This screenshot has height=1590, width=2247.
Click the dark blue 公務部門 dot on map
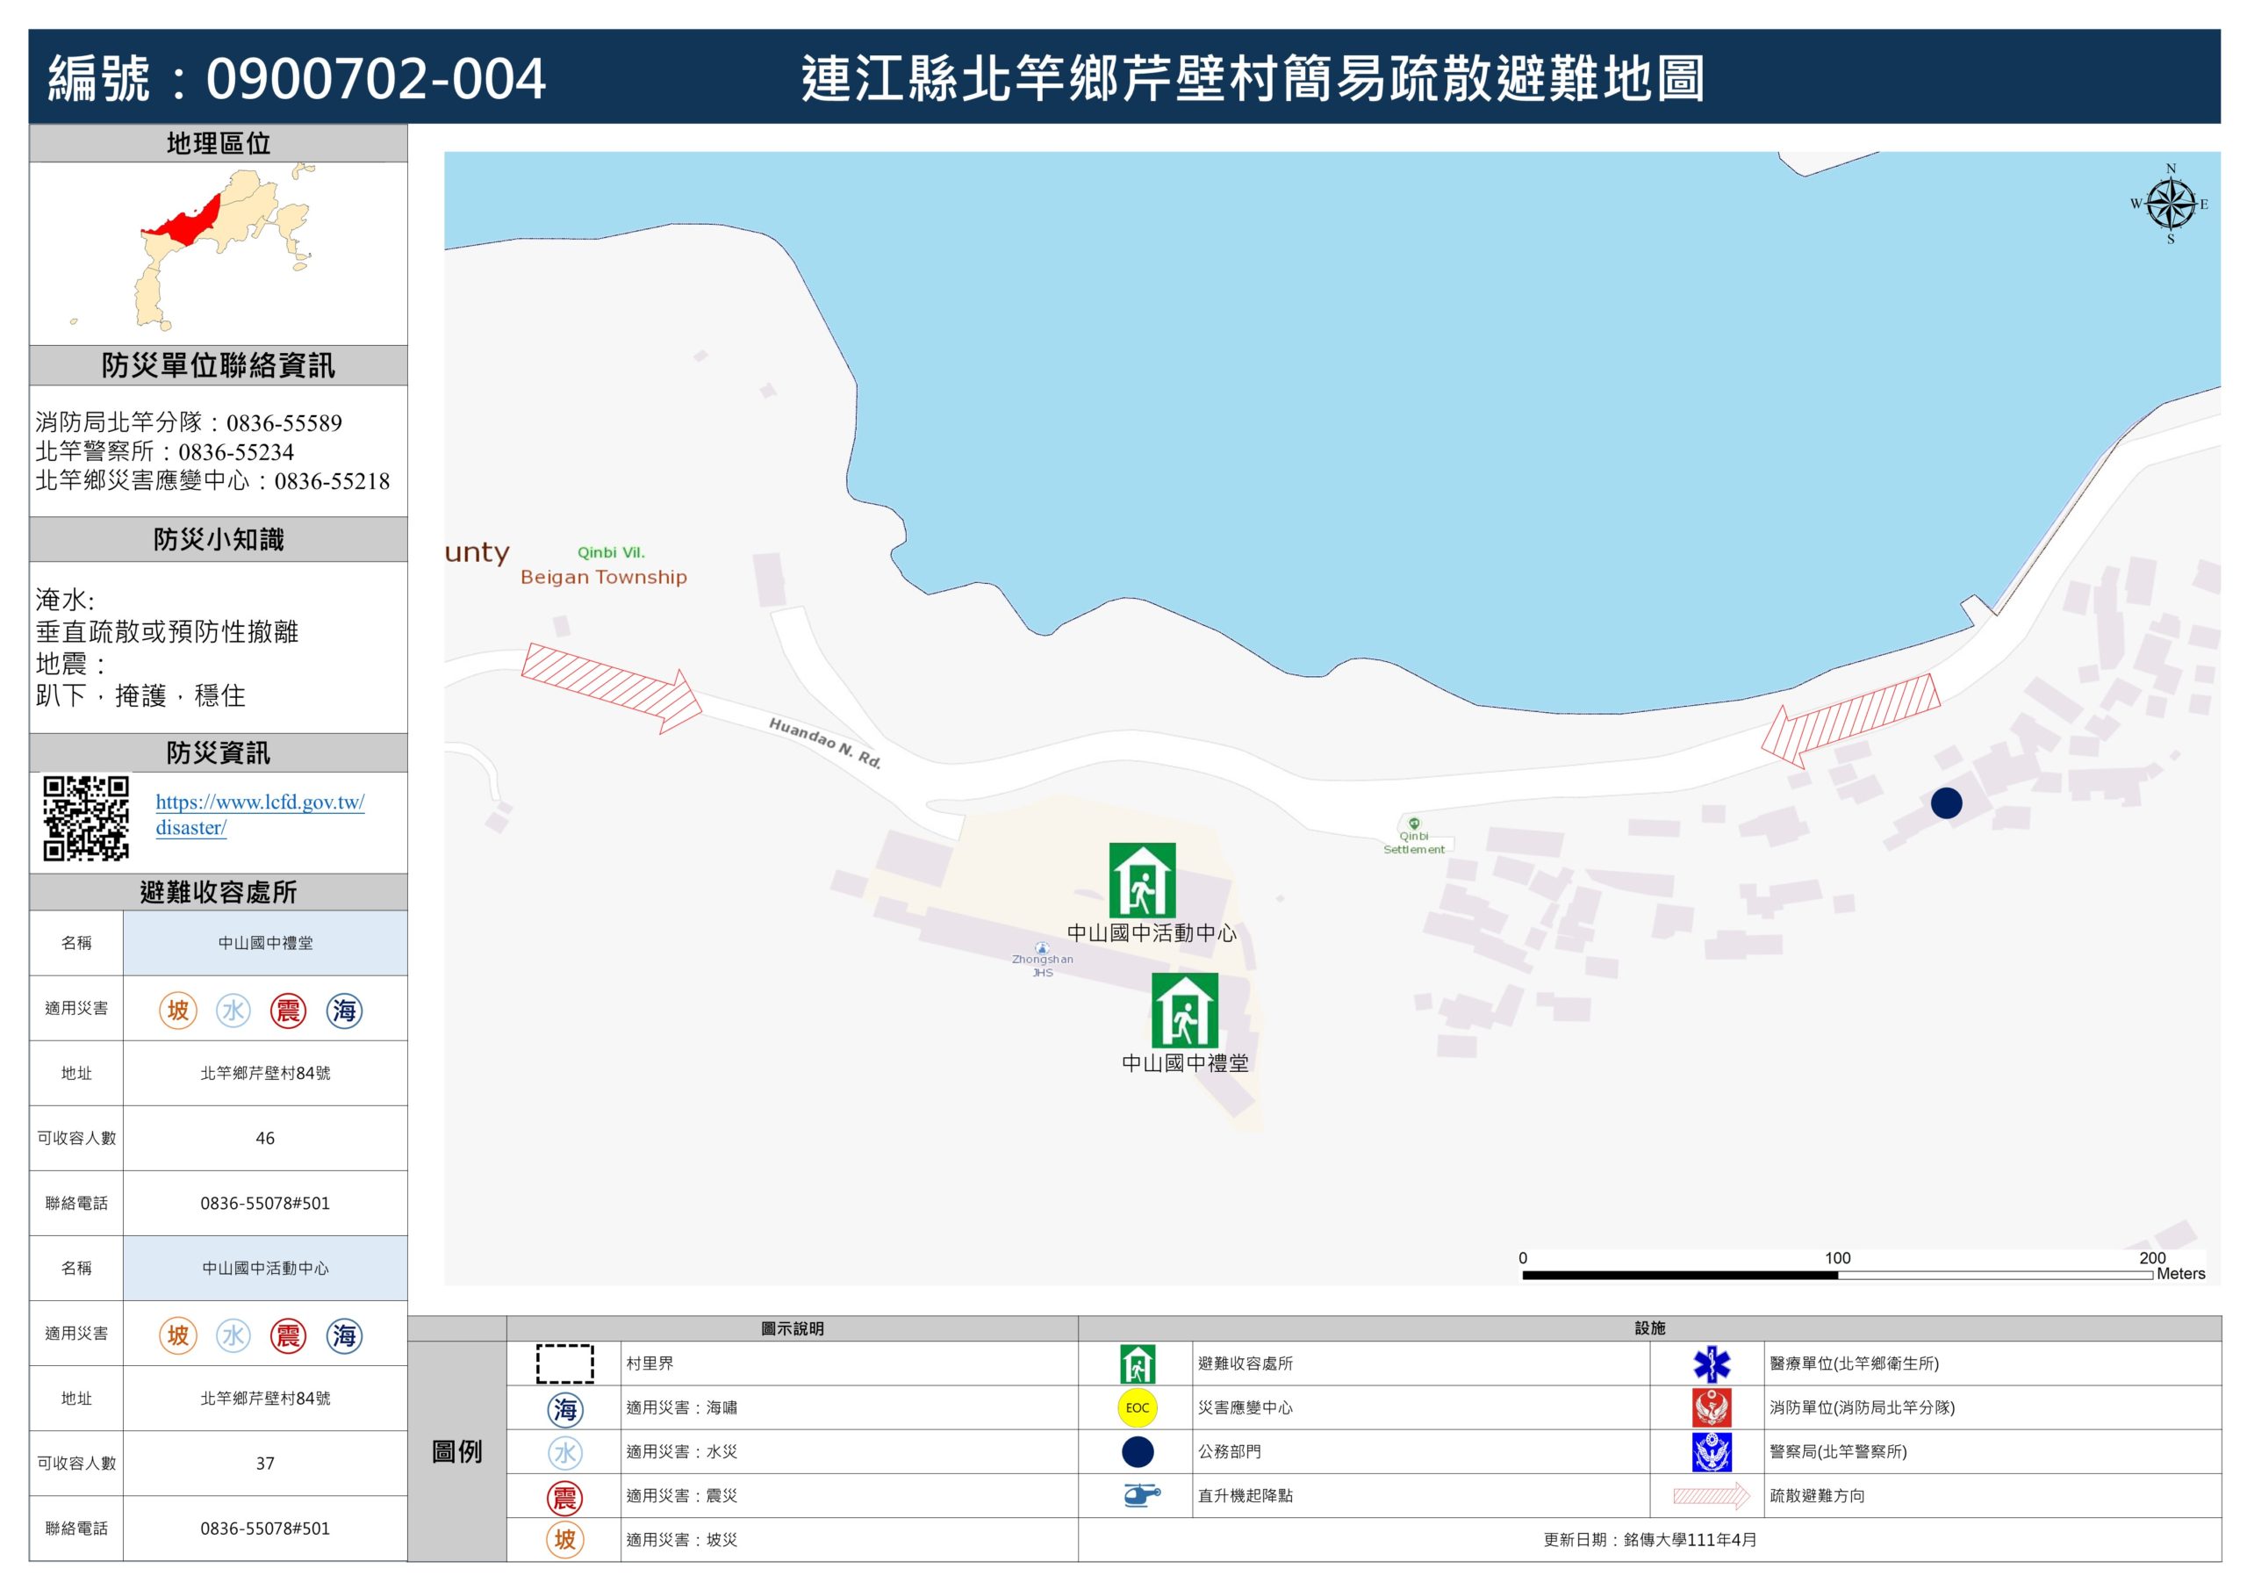point(1946,802)
